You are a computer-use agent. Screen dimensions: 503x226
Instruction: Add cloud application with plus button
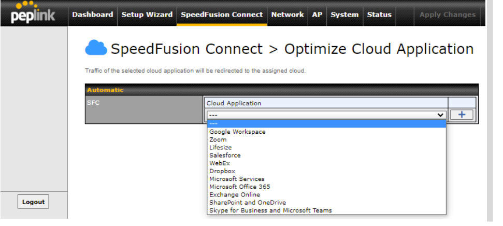click(461, 115)
